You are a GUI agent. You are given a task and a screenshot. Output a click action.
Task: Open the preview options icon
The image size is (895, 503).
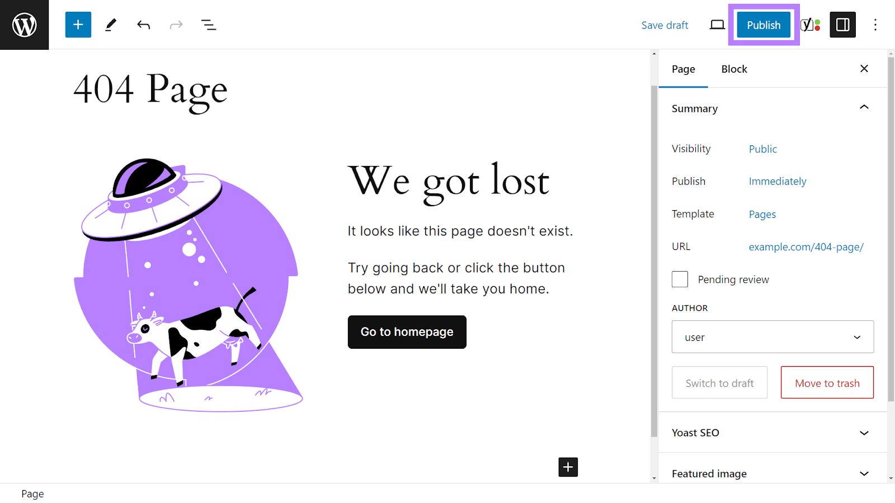coord(717,24)
